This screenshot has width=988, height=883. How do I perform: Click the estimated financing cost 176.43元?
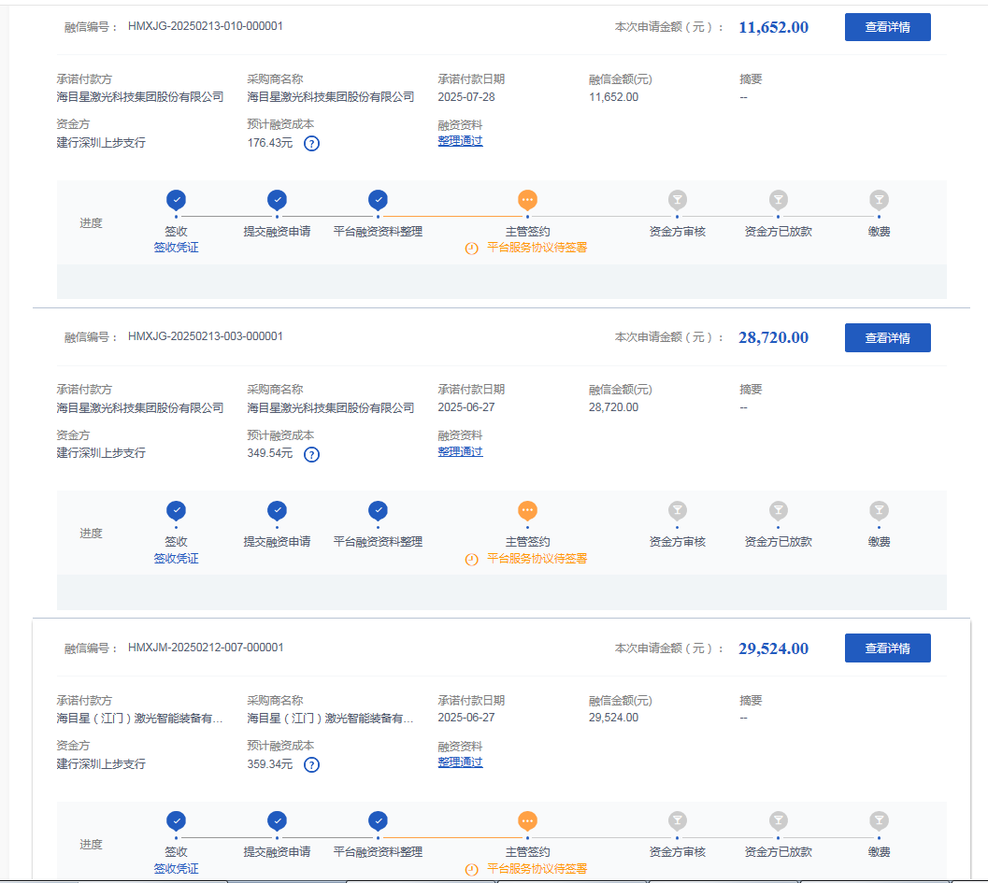(270, 143)
